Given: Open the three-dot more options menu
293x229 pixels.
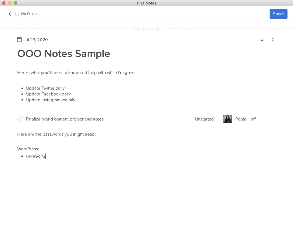Looking at the screenshot, I should (273, 40).
